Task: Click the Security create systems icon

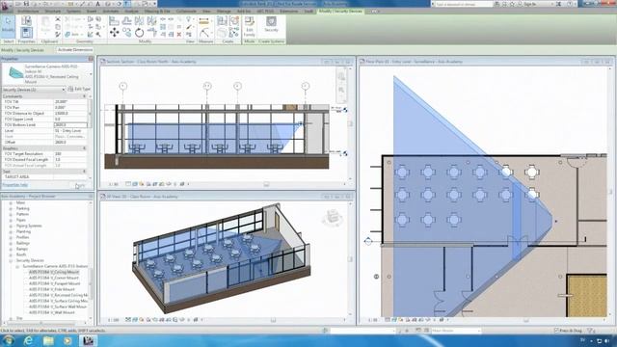Action: pos(271,24)
